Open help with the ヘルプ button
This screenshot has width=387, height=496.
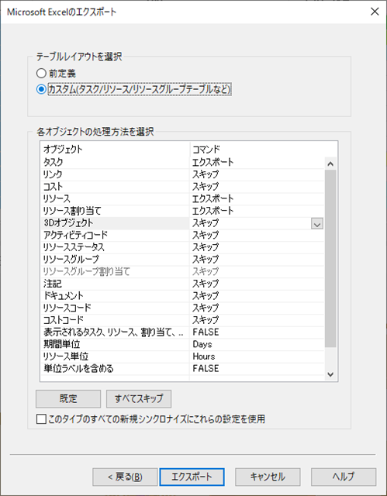coord(344,477)
